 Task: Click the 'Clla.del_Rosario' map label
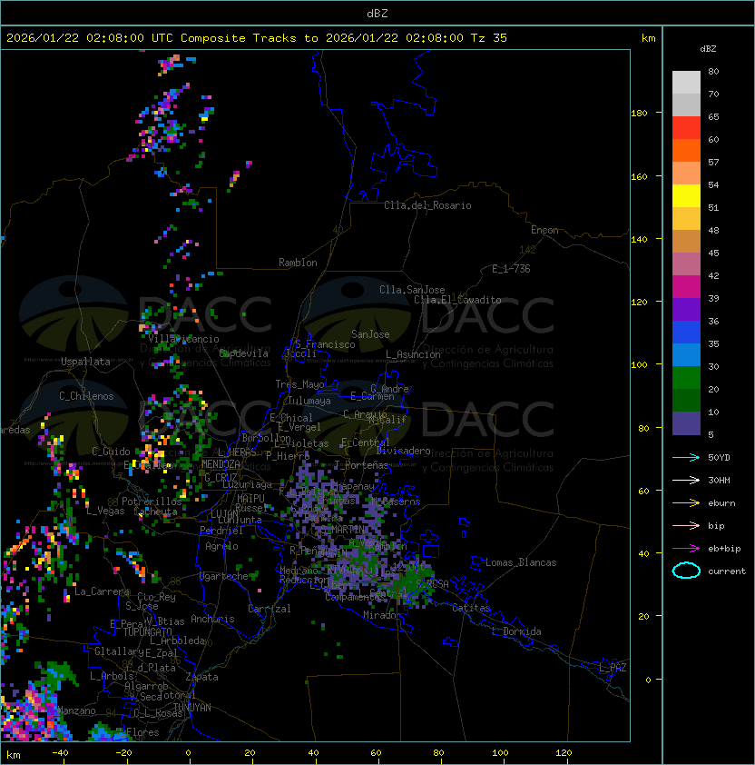point(427,205)
